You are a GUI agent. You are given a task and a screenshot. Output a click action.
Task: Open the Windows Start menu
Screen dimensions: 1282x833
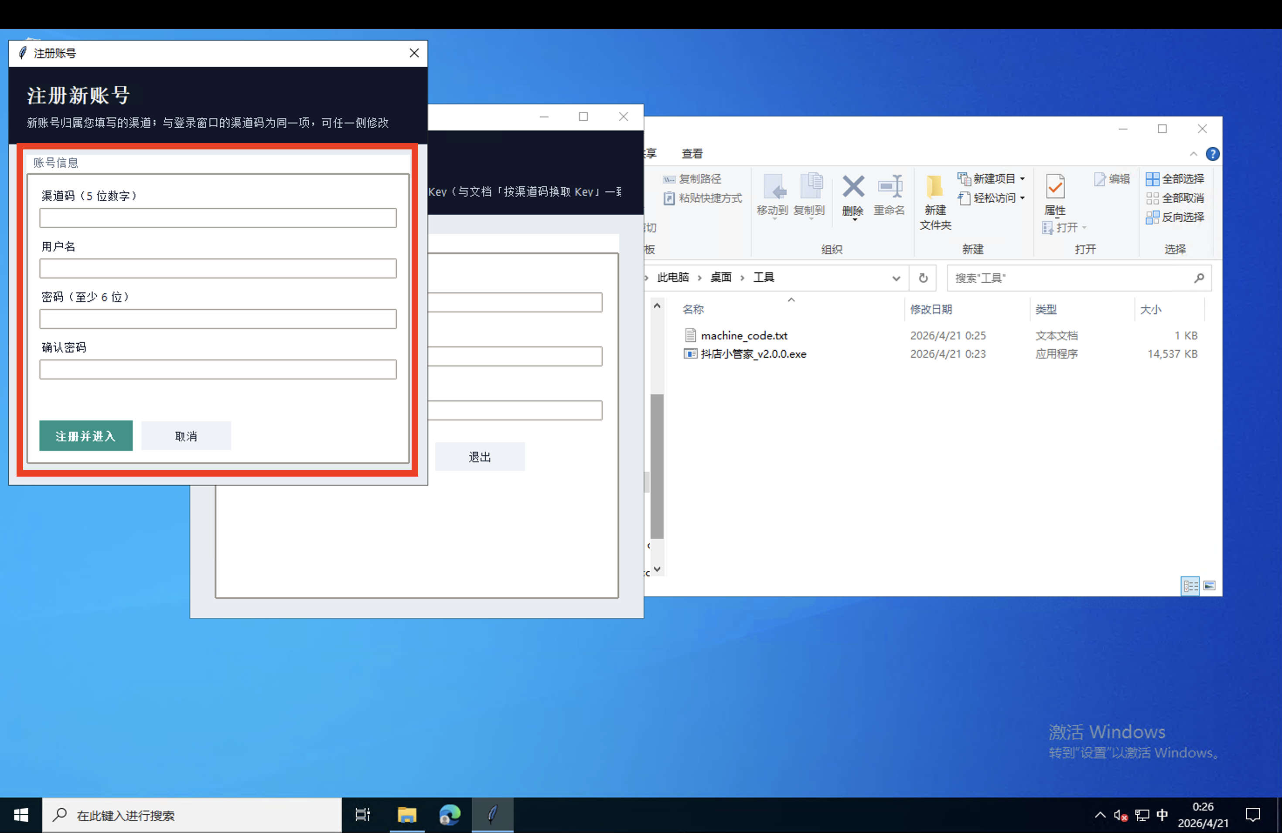20,815
